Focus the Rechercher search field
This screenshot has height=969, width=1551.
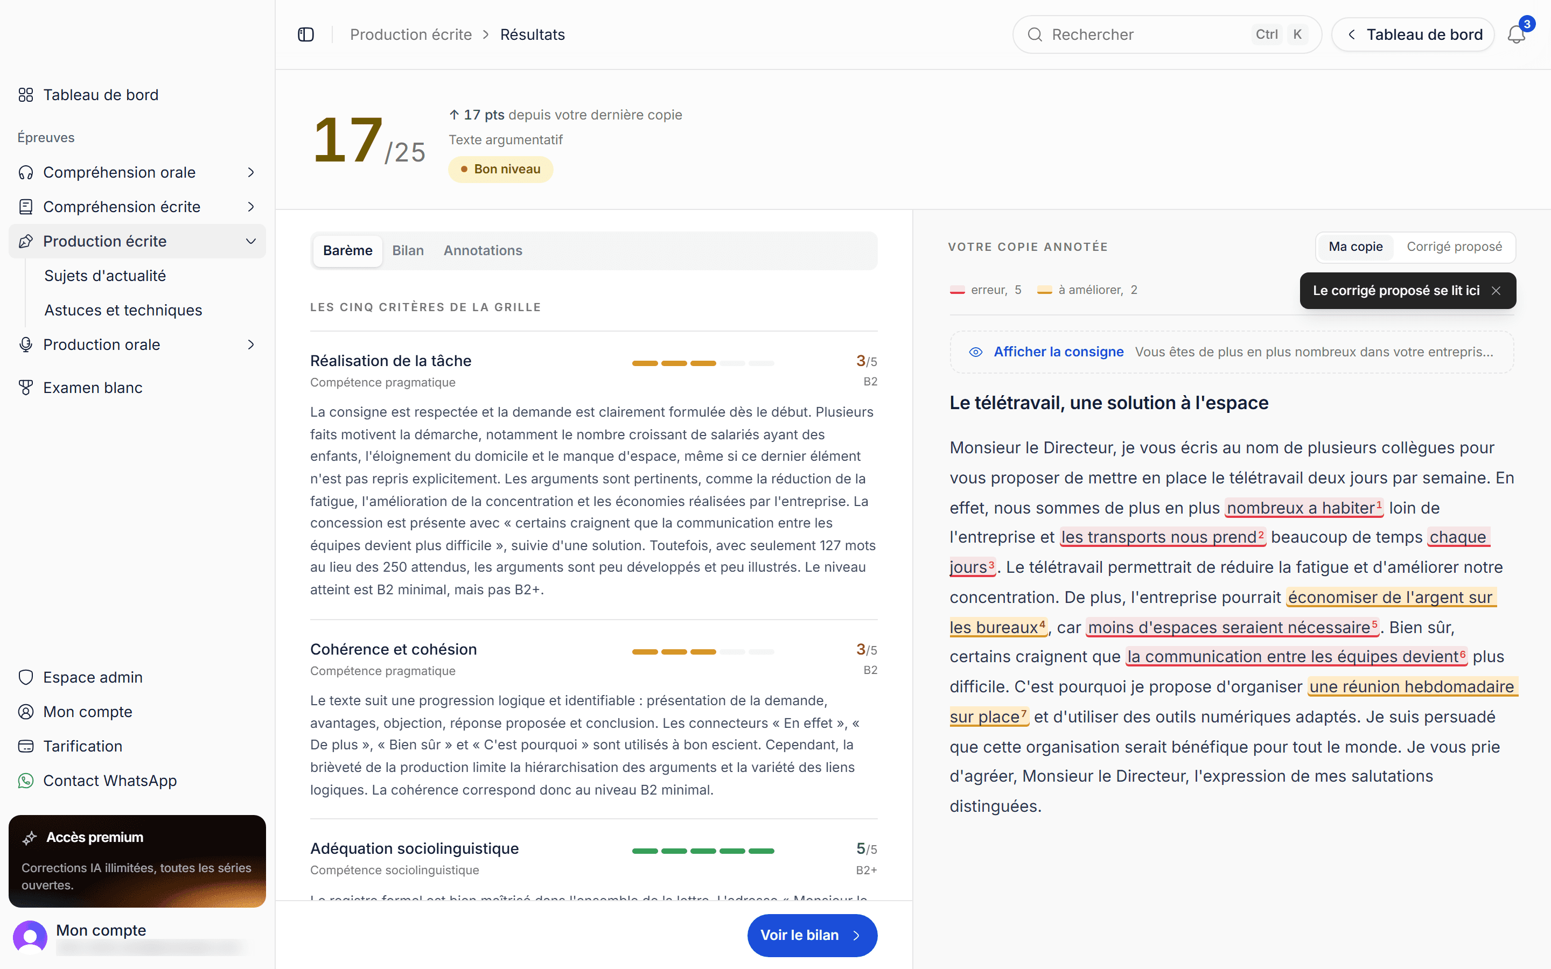click(x=1167, y=34)
